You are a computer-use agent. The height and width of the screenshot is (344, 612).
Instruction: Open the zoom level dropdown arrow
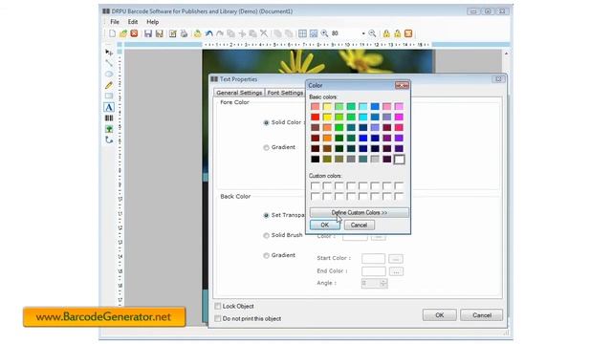click(363, 34)
